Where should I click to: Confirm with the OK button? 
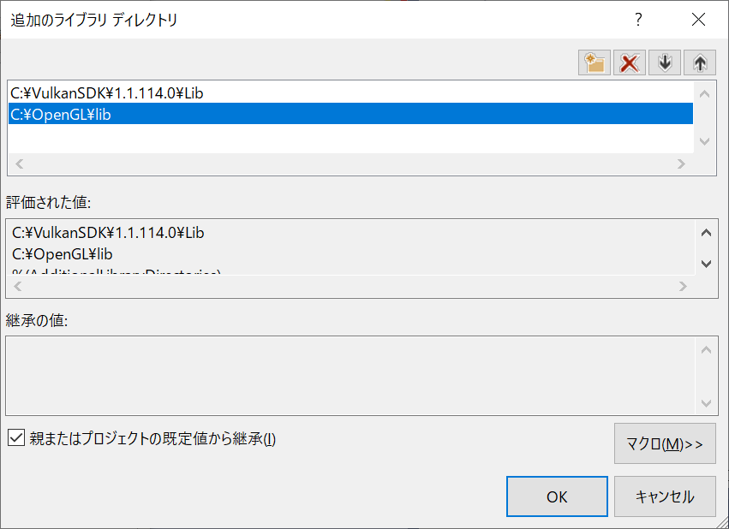point(557,496)
